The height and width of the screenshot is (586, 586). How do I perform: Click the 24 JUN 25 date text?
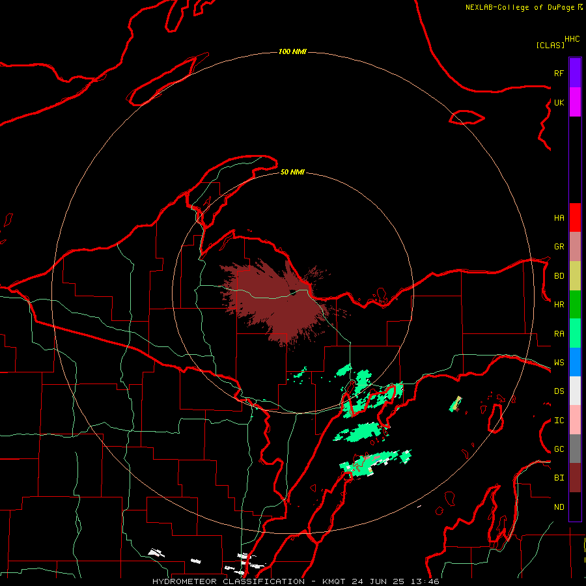[x=378, y=581]
